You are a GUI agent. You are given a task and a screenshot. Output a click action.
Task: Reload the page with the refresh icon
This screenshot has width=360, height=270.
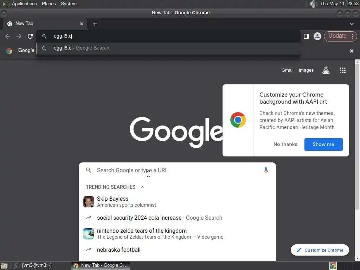30,36
